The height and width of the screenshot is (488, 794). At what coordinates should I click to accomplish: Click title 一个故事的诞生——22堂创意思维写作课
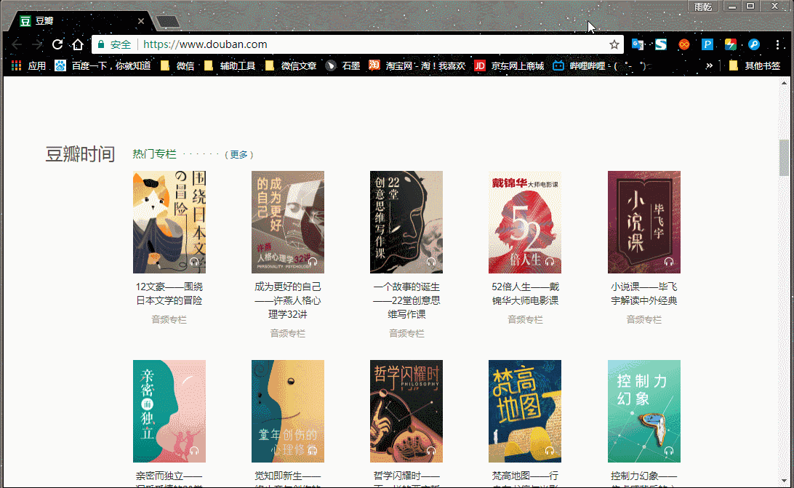406,300
